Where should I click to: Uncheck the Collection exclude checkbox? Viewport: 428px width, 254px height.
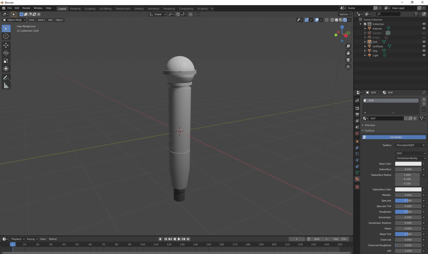(365, 24)
